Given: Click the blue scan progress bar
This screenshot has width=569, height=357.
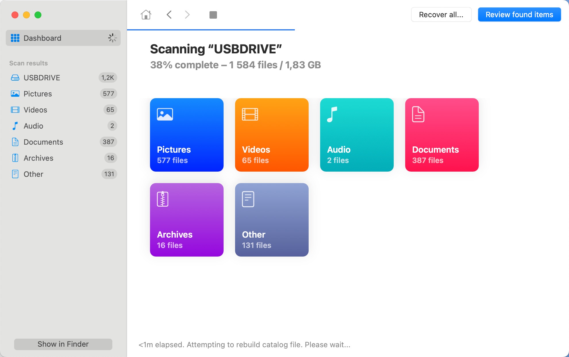Looking at the screenshot, I should (211, 30).
